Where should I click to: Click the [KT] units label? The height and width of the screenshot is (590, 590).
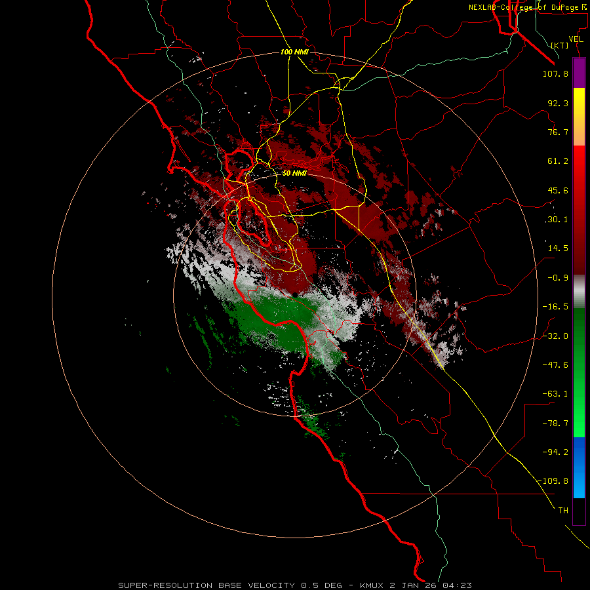coord(560,45)
